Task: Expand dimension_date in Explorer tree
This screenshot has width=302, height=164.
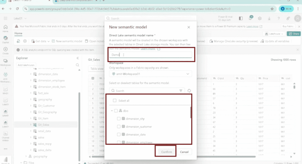Action: point(31,74)
